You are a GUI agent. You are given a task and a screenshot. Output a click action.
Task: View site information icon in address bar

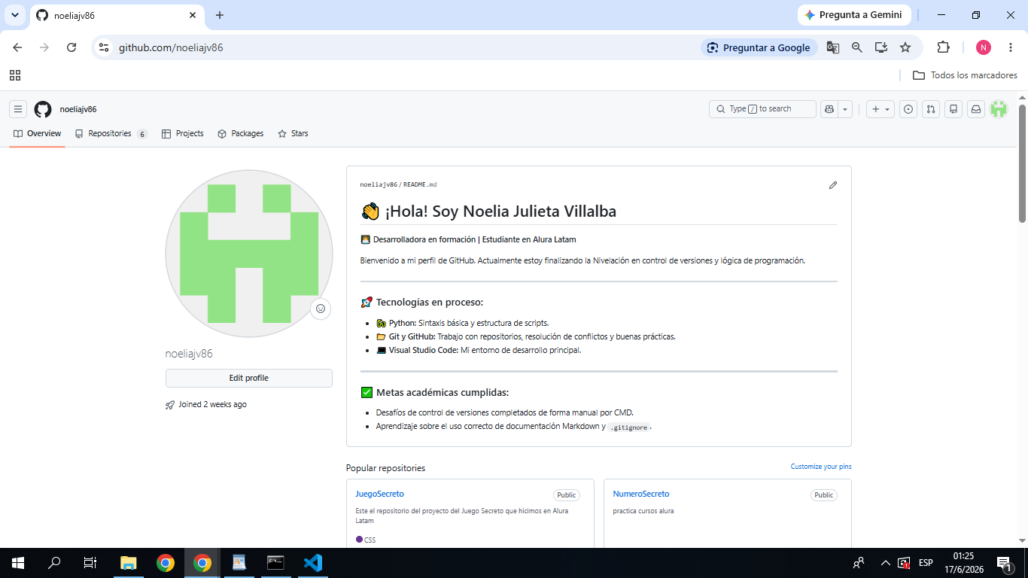point(104,47)
